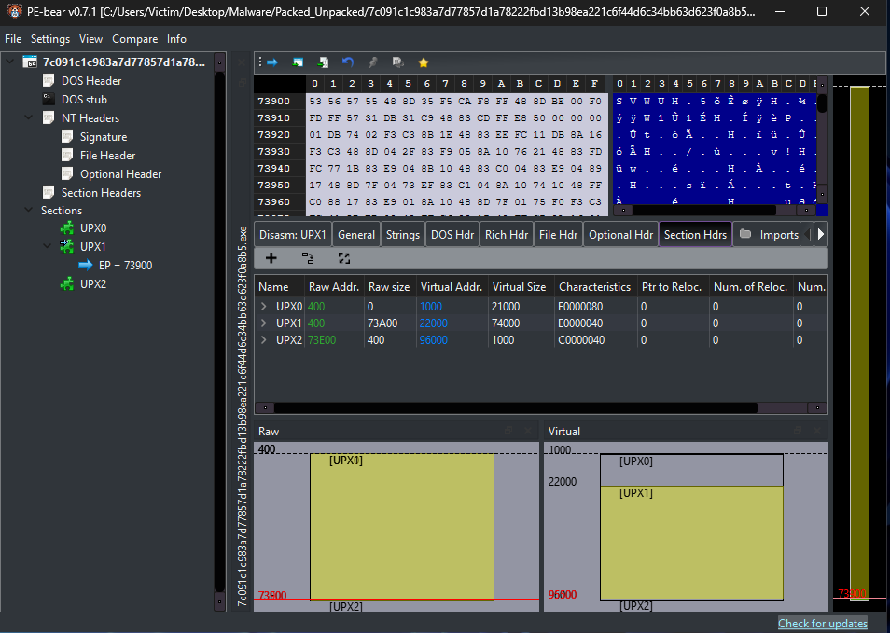Click the tree-layout icon in sections toolbar
890x633 pixels.
pyautogui.click(x=308, y=258)
